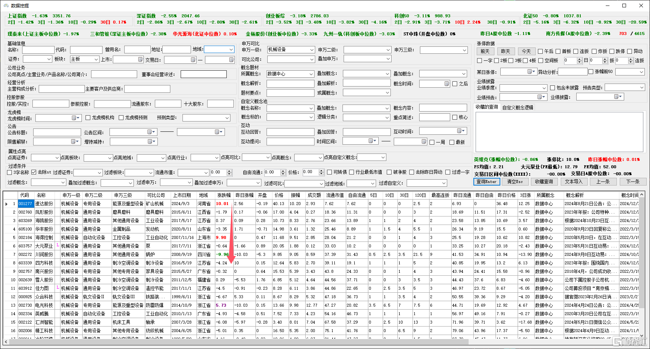
Task: Enable the 涨幅前50 checkbox
Action: tap(591, 72)
